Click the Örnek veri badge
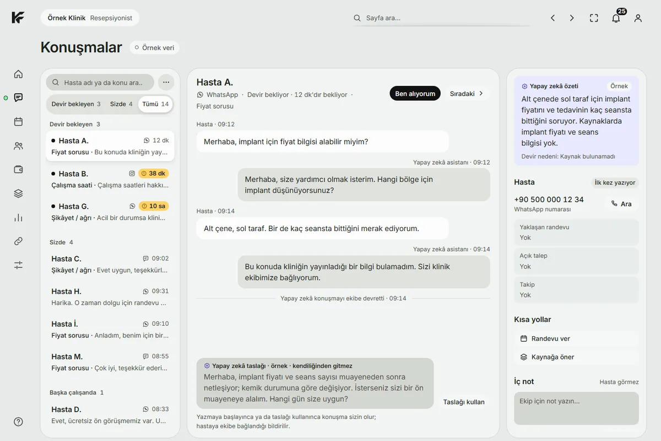The image size is (661, 441). tap(154, 48)
